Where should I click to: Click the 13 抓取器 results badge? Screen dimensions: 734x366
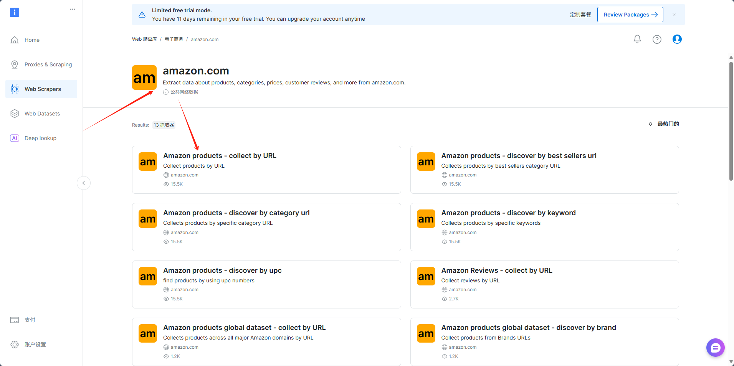pyautogui.click(x=164, y=125)
